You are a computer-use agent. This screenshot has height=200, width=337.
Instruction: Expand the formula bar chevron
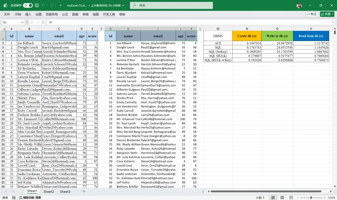click(333, 22)
